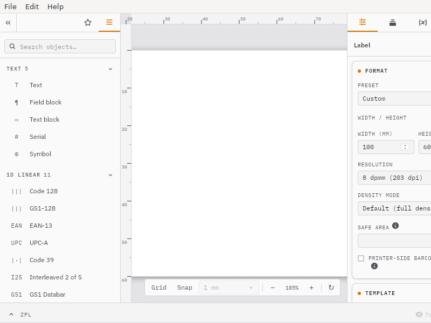Click the TEMPLATE section header
Image resolution: width=431 pixels, height=323 pixels.
pyautogui.click(x=380, y=293)
